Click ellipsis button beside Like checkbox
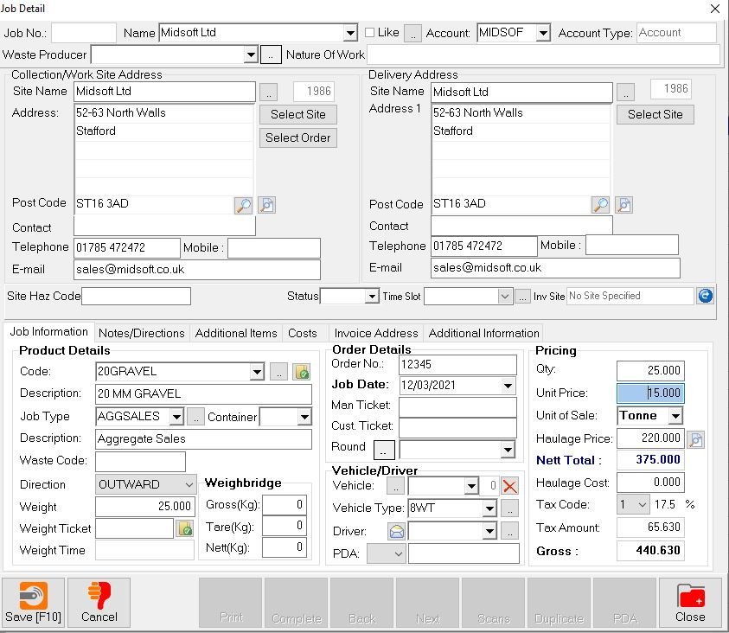729x633 pixels. coord(412,34)
